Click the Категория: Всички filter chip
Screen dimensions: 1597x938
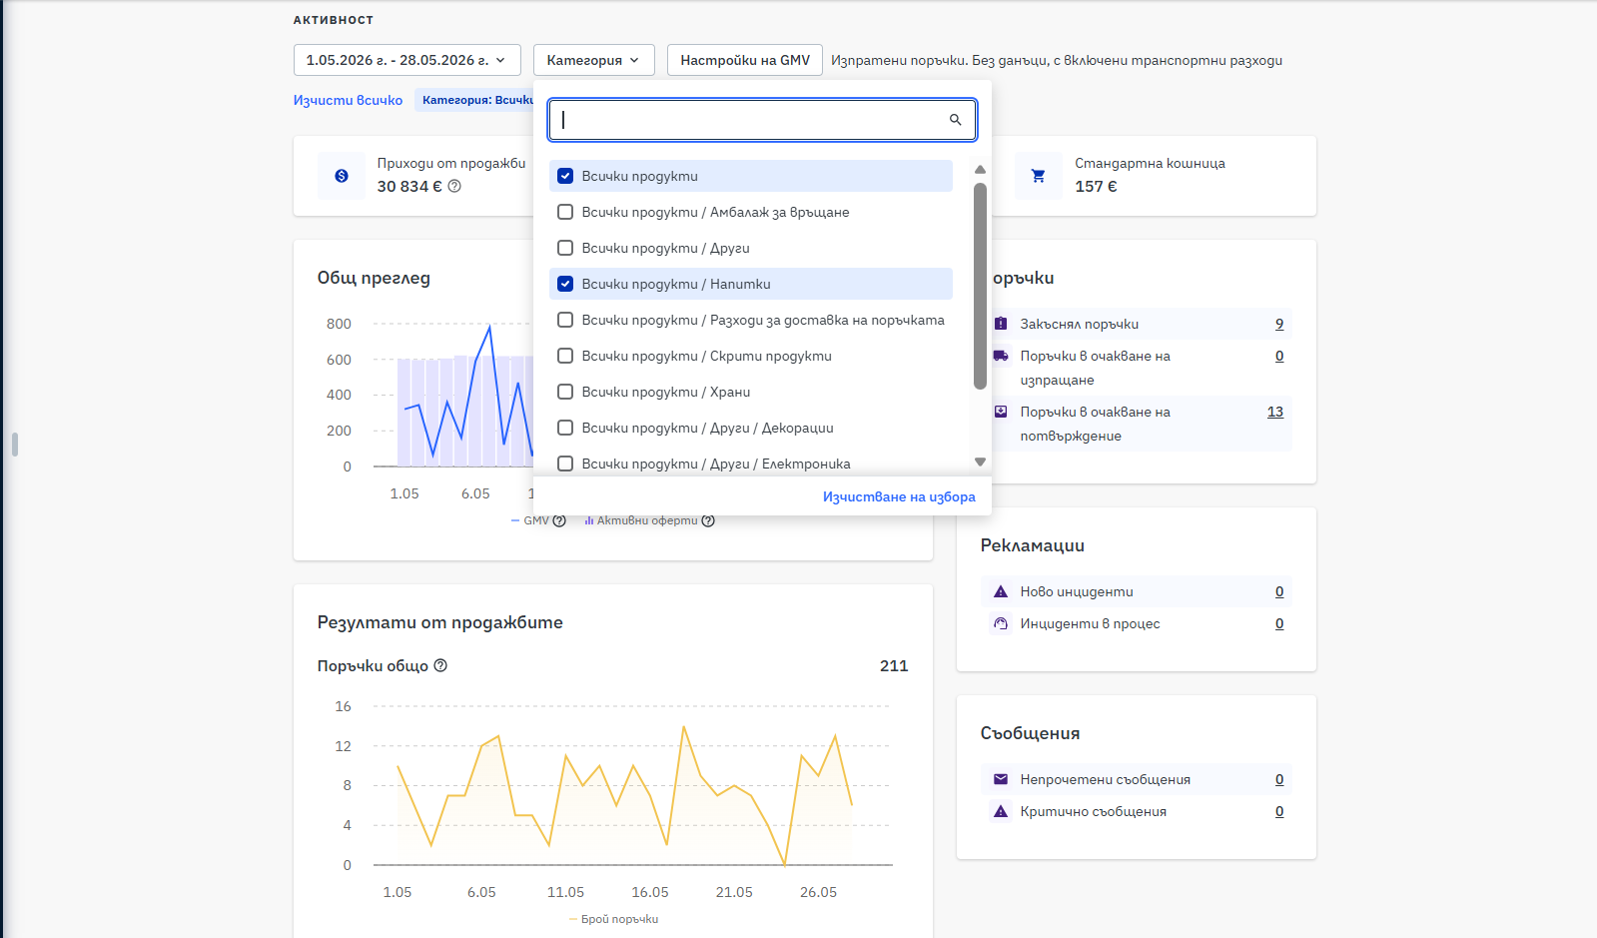tap(475, 100)
